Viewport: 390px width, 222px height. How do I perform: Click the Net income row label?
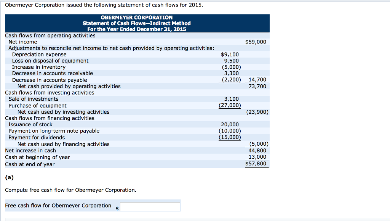click(x=23, y=42)
